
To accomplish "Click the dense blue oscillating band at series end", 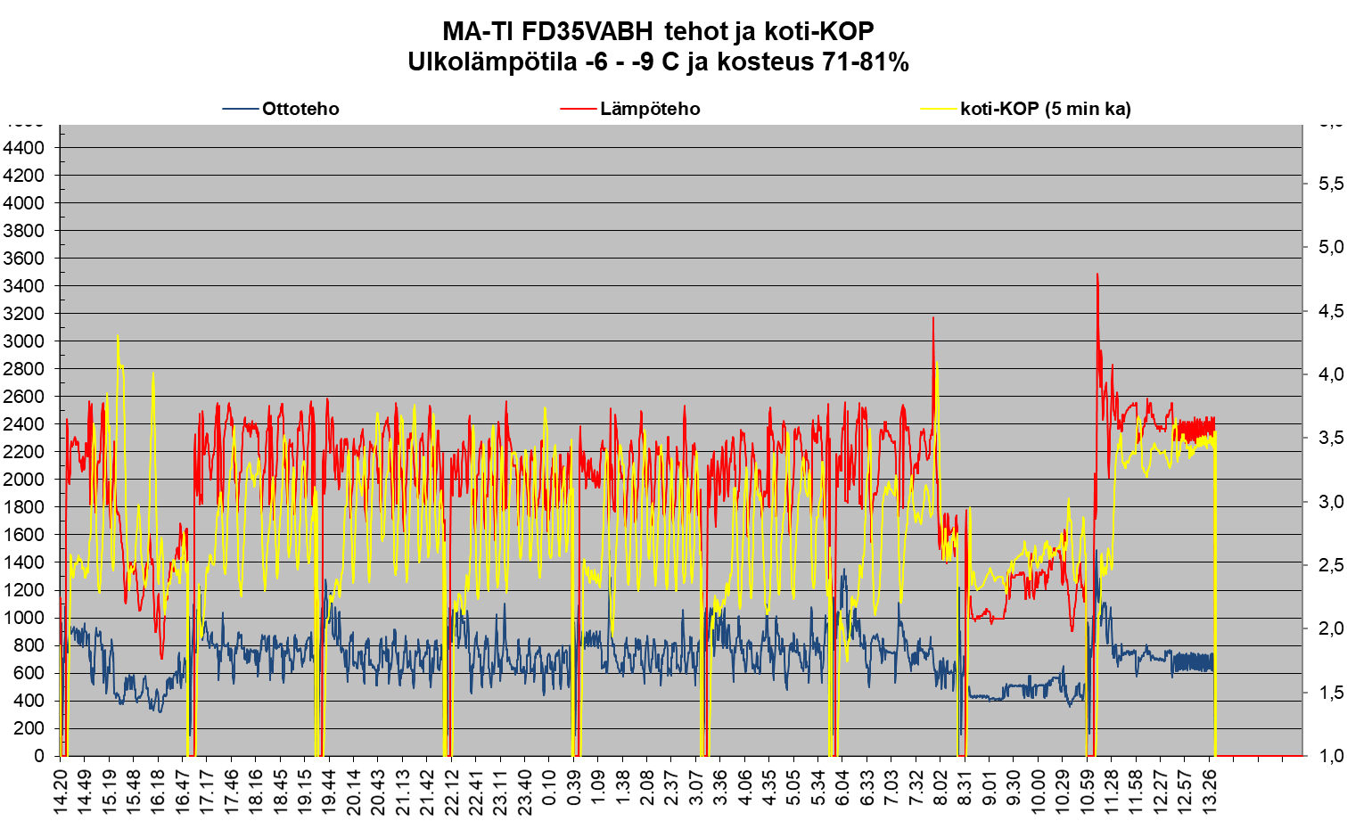I will pos(1193,661).
